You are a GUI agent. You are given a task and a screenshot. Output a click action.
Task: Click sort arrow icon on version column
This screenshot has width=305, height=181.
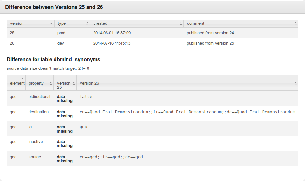pos(51,24)
